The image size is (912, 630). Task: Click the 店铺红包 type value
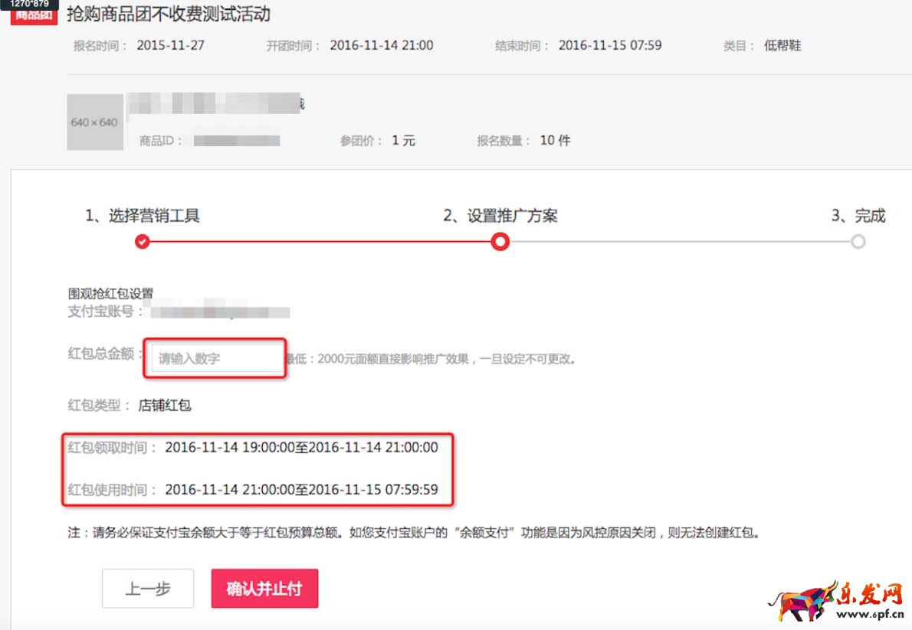click(165, 405)
